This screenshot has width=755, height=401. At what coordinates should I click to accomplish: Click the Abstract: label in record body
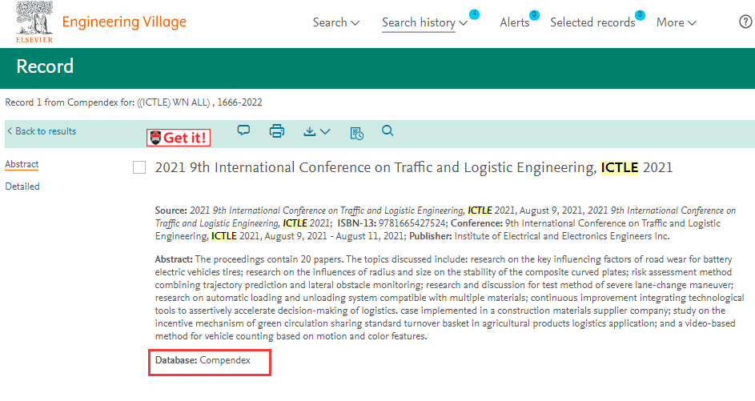(174, 259)
